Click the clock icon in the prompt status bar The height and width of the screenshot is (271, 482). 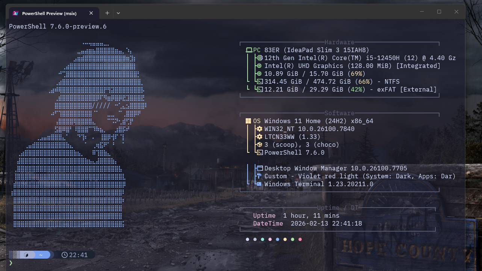pos(65,255)
